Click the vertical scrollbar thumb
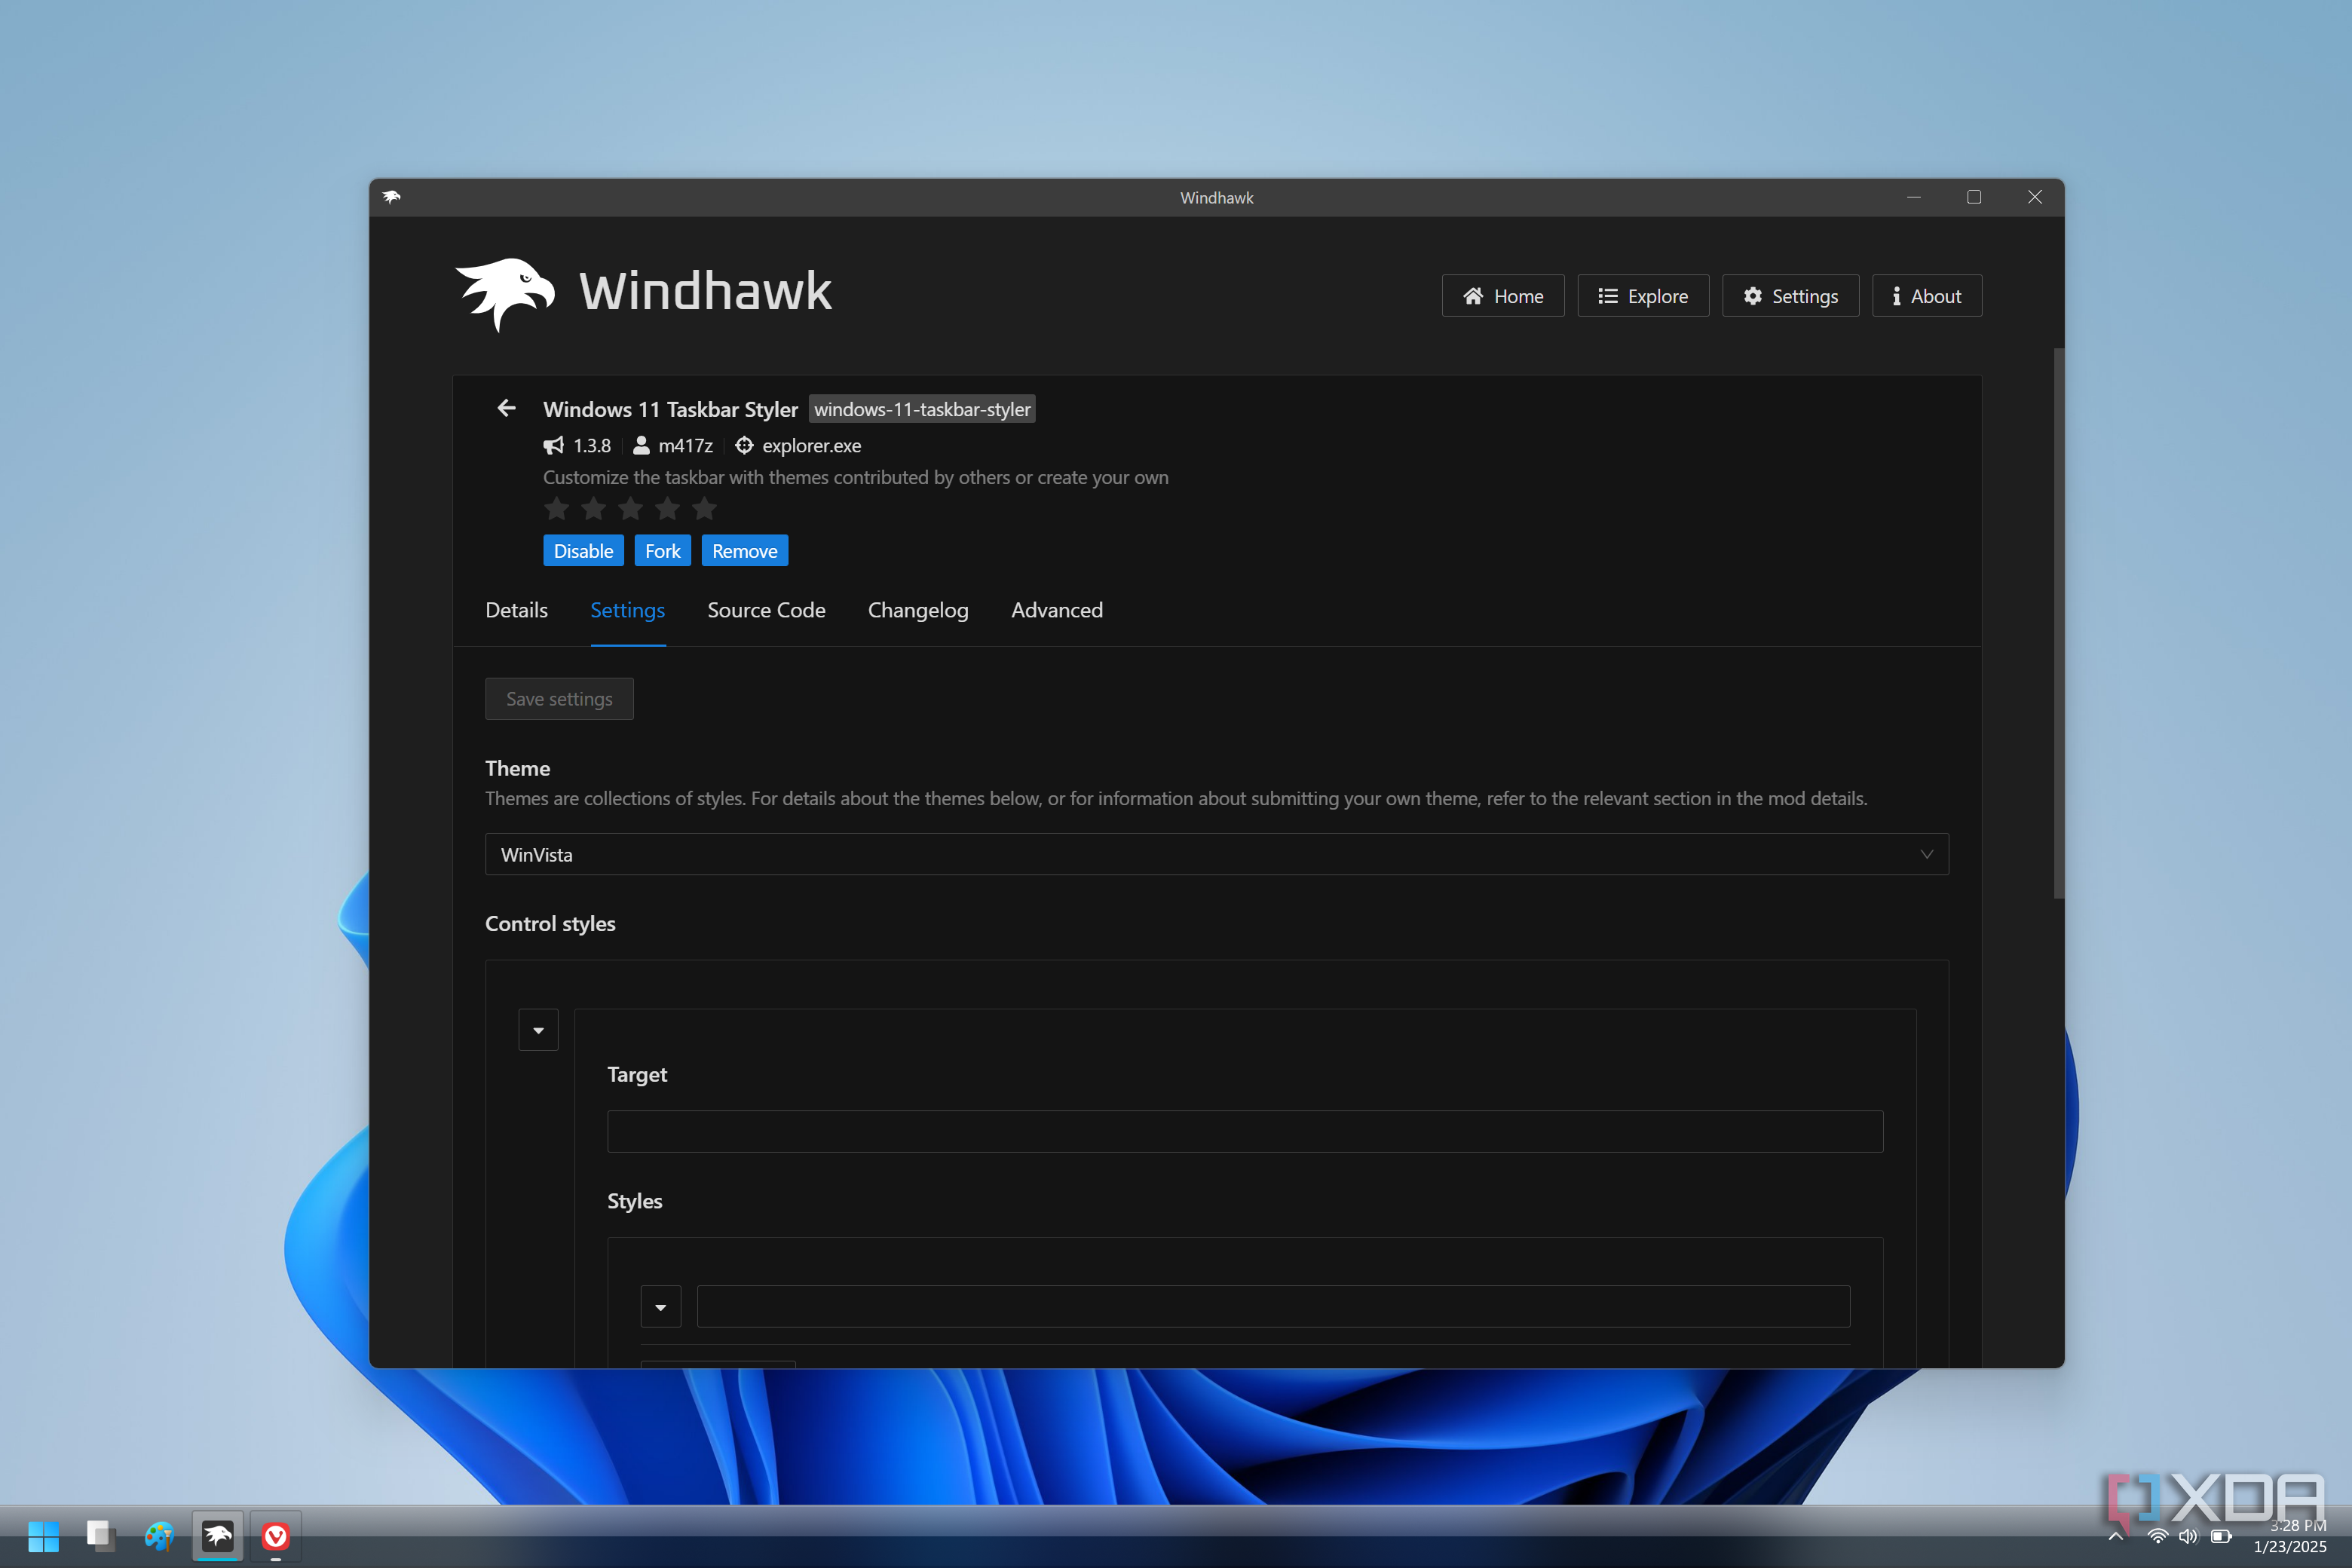This screenshot has width=2352, height=1568. tap(2058, 620)
